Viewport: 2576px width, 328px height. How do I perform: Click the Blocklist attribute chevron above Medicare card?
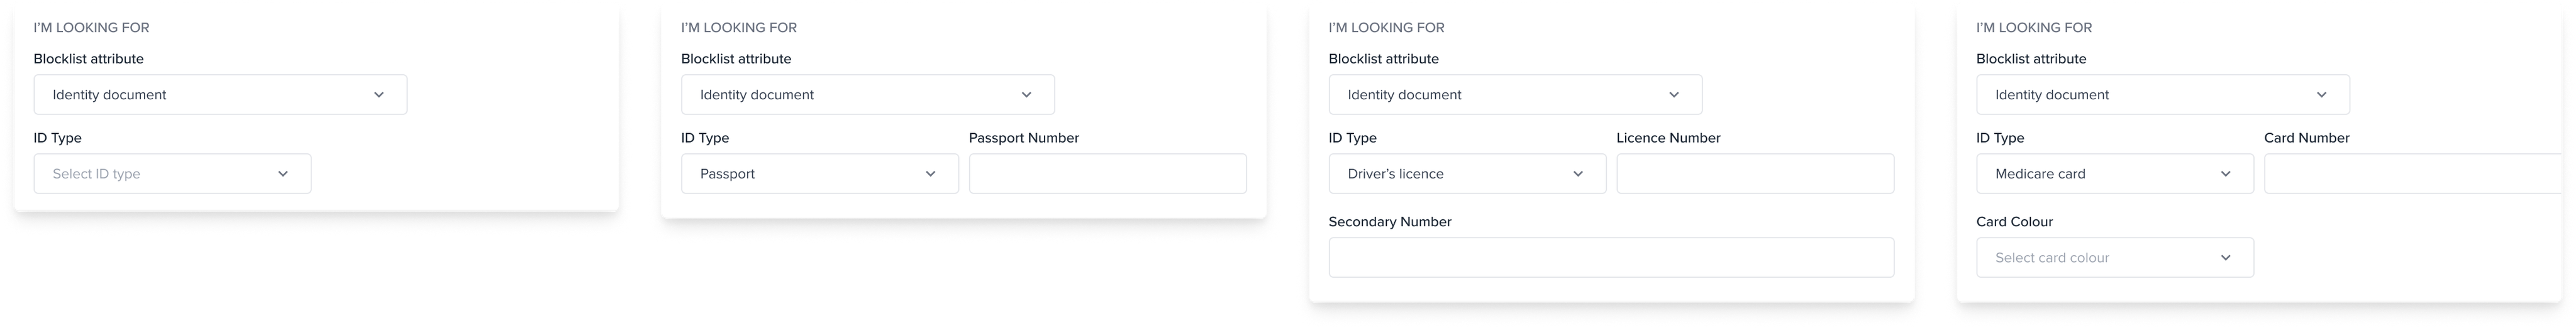(x=2322, y=95)
